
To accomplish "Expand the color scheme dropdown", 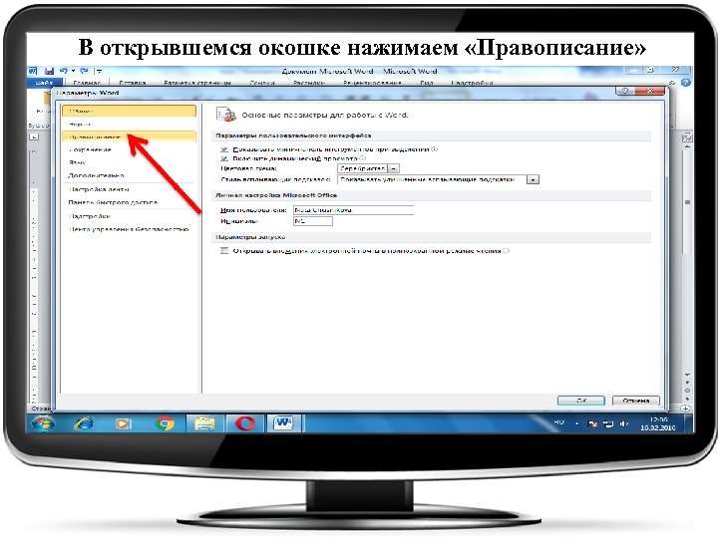I will click(394, 168).
